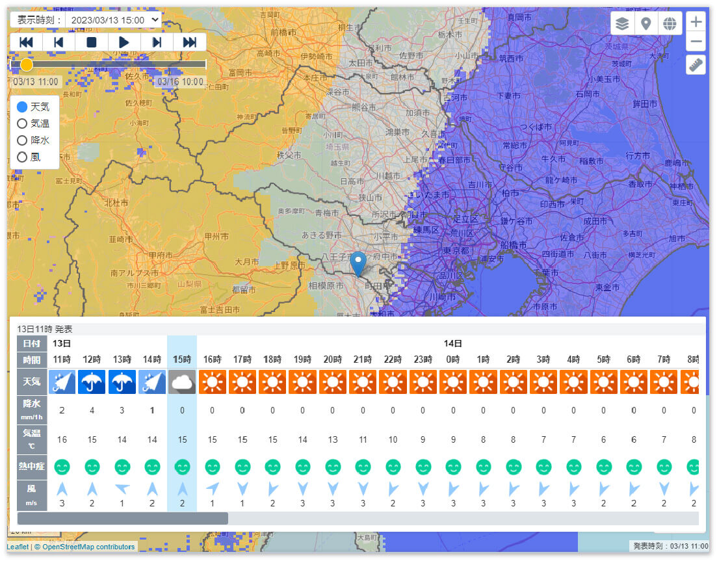Skip to the first time frame

coord(27,42)
